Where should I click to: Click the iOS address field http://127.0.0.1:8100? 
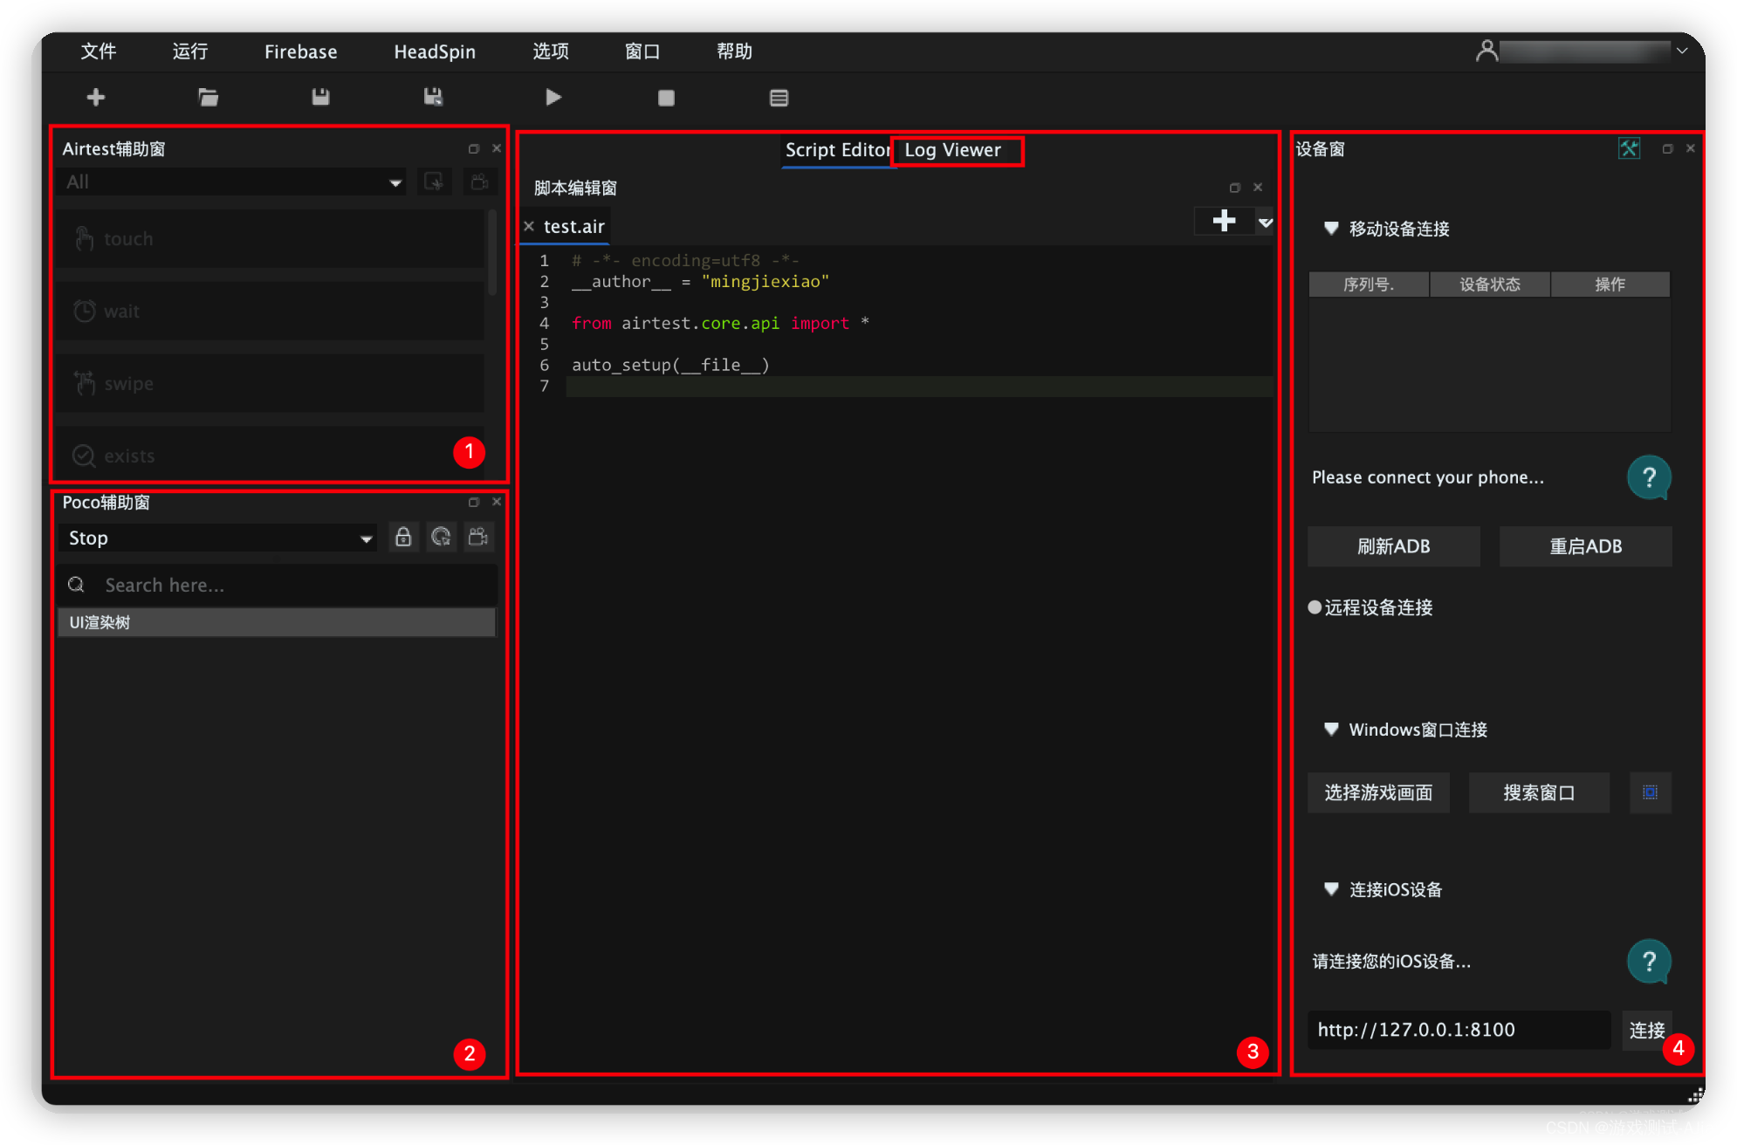[1459, 1030]
